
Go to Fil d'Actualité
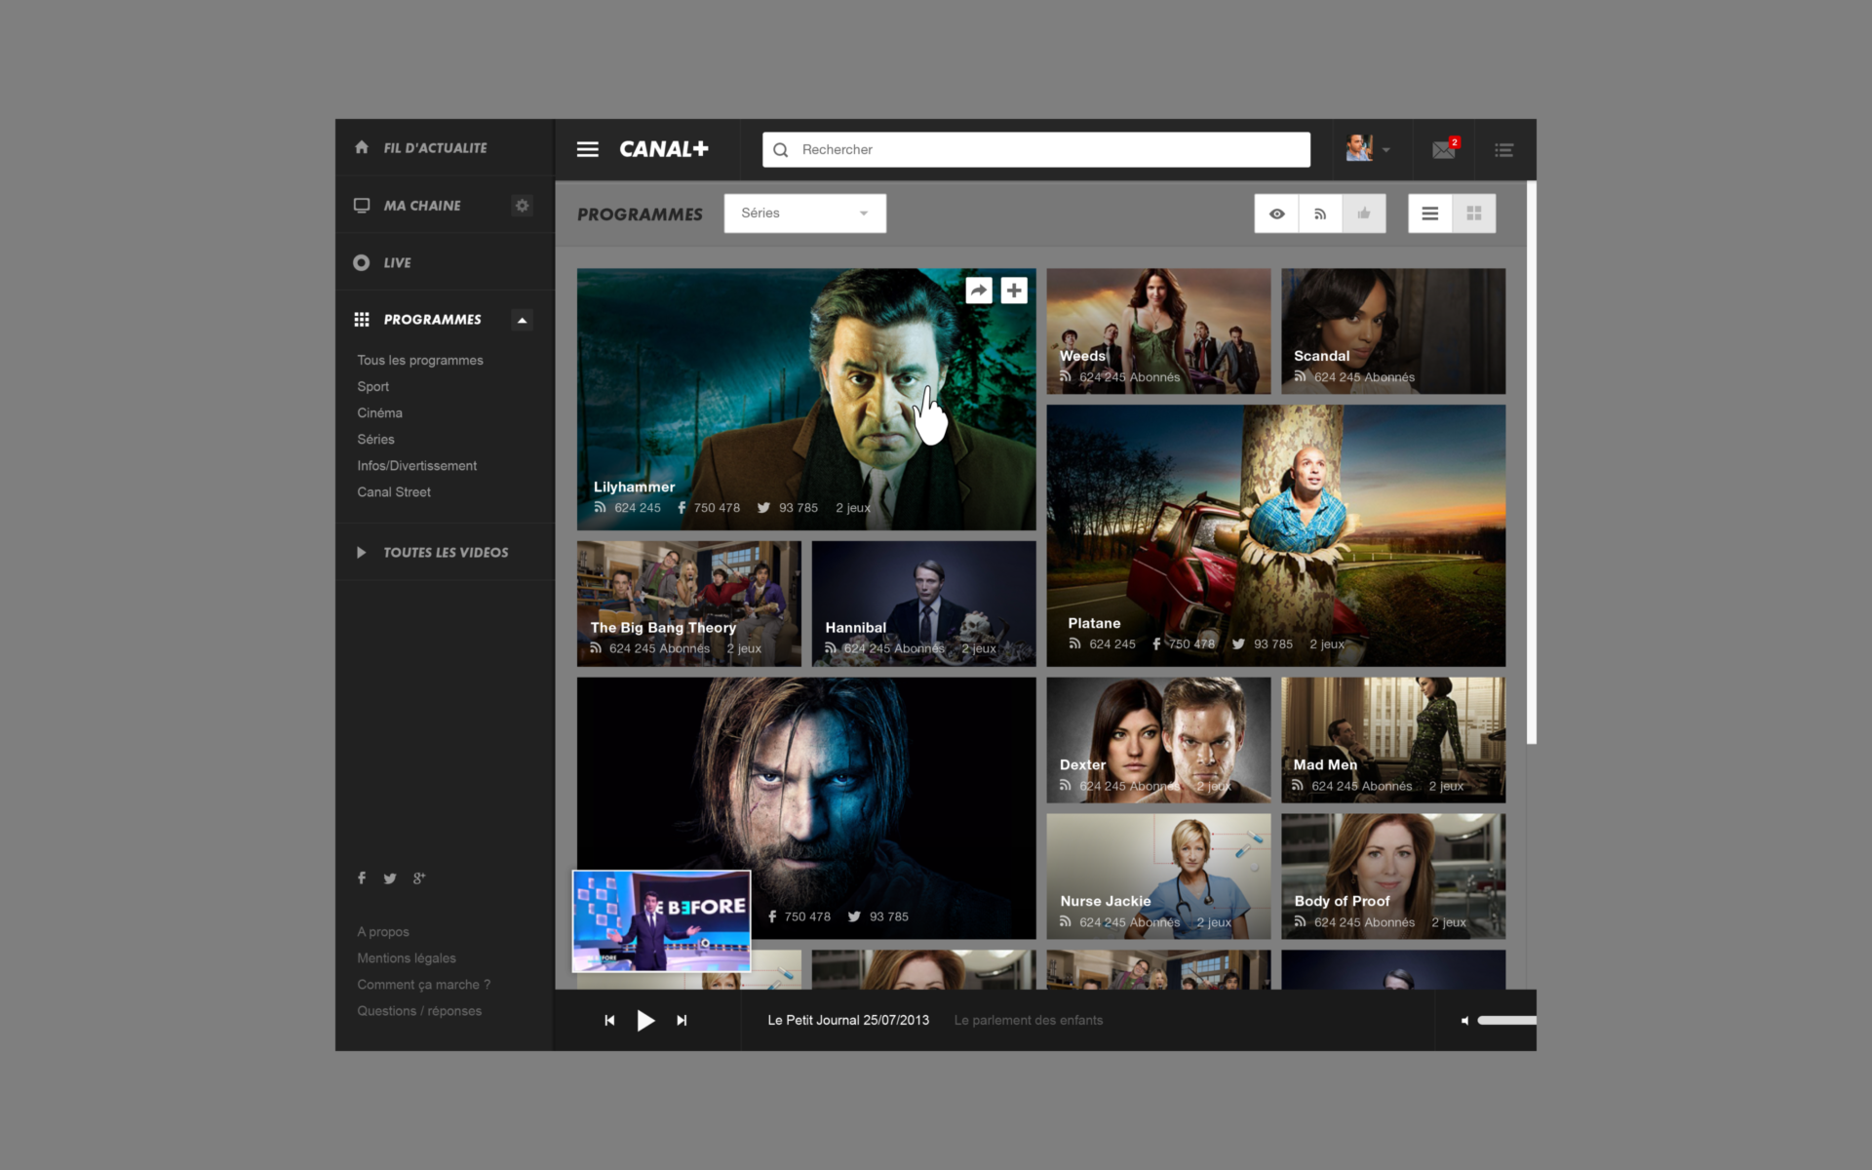click(434, 147)
